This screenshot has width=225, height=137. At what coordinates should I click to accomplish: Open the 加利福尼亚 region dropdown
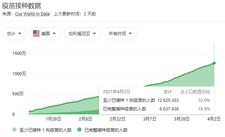(x=83, y=34)
